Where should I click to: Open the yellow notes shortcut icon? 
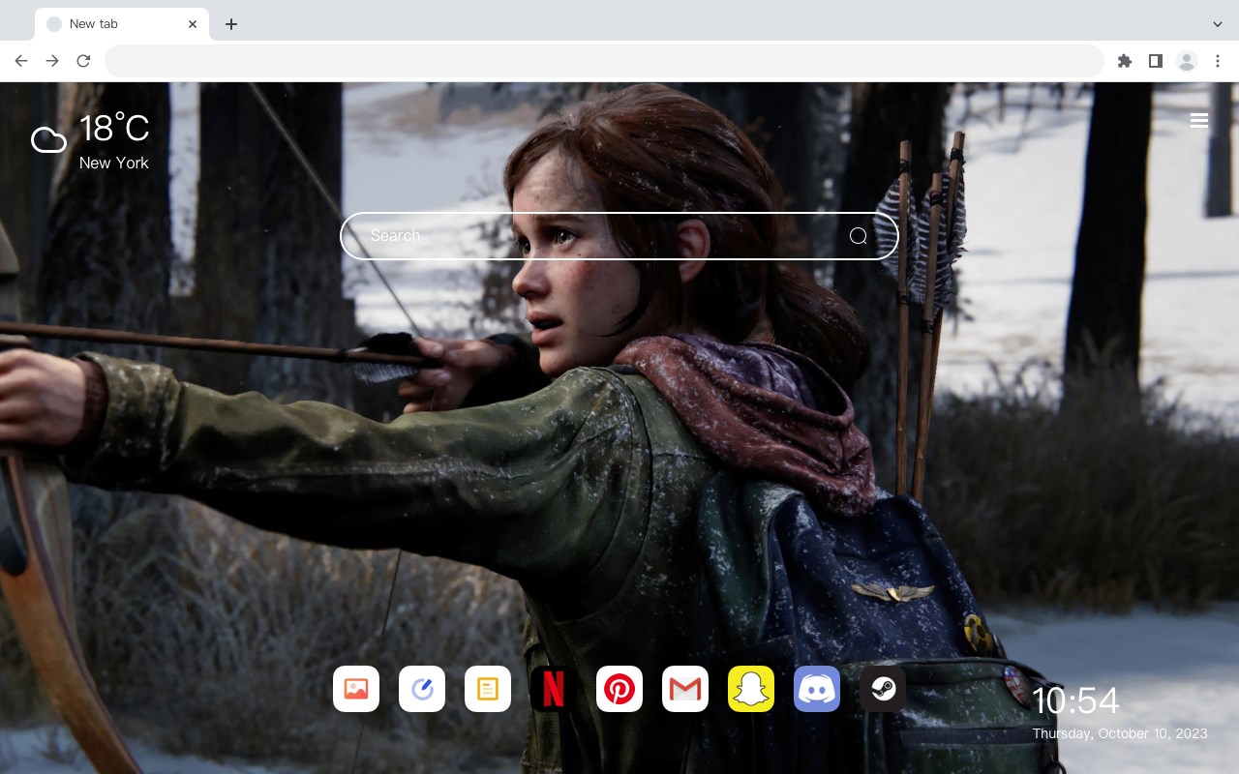click(488, 689)
